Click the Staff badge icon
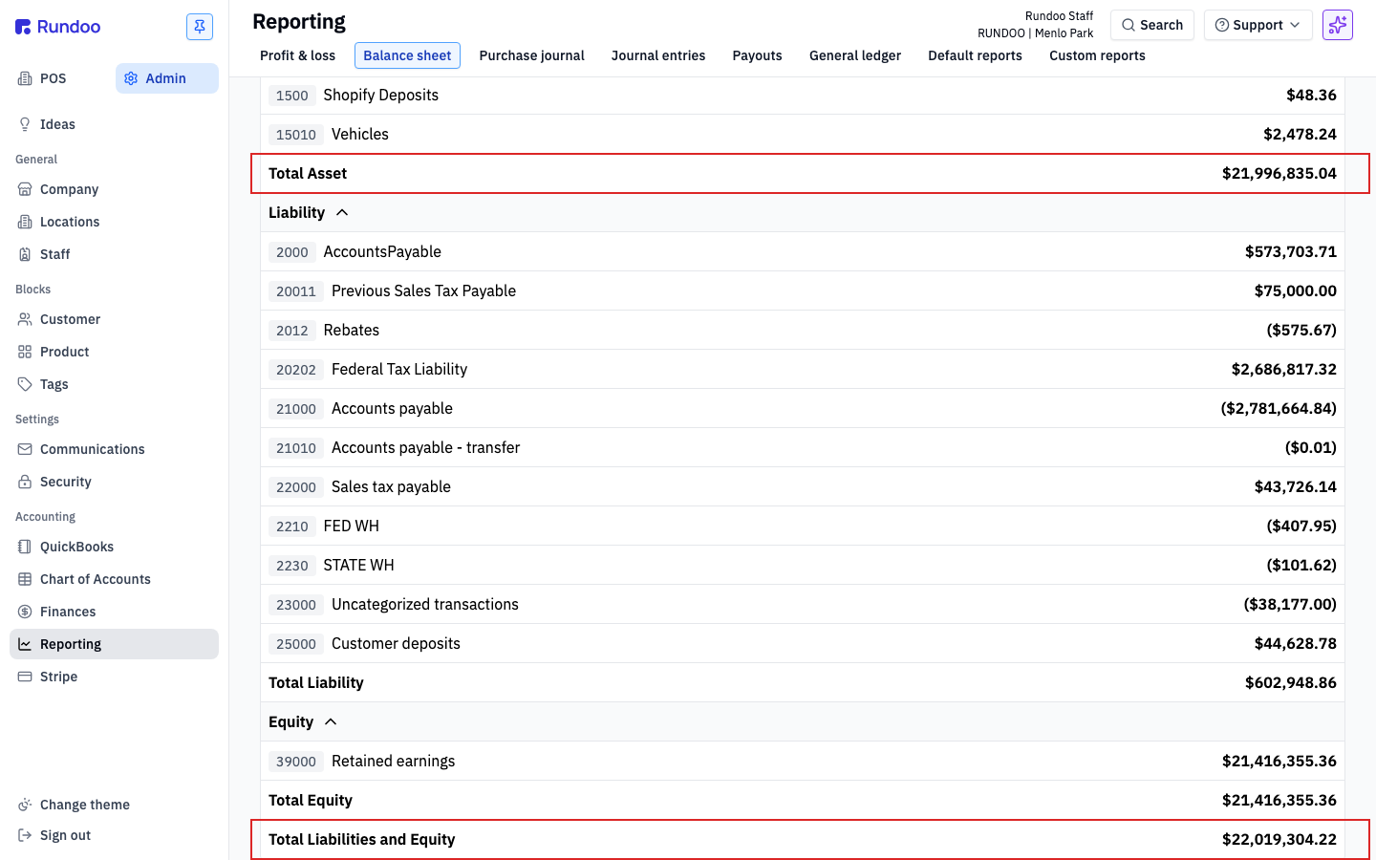1376x860 pixels. (x=25, y=254)
